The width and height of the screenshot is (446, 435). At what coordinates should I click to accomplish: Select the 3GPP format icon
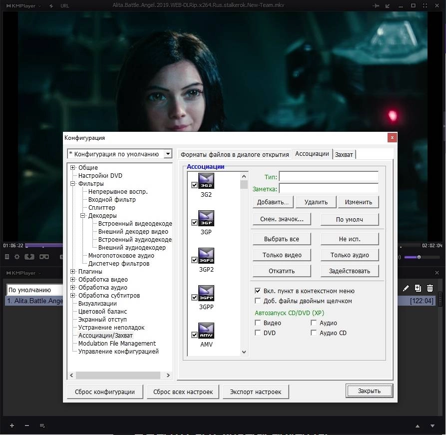coord(206,293)
